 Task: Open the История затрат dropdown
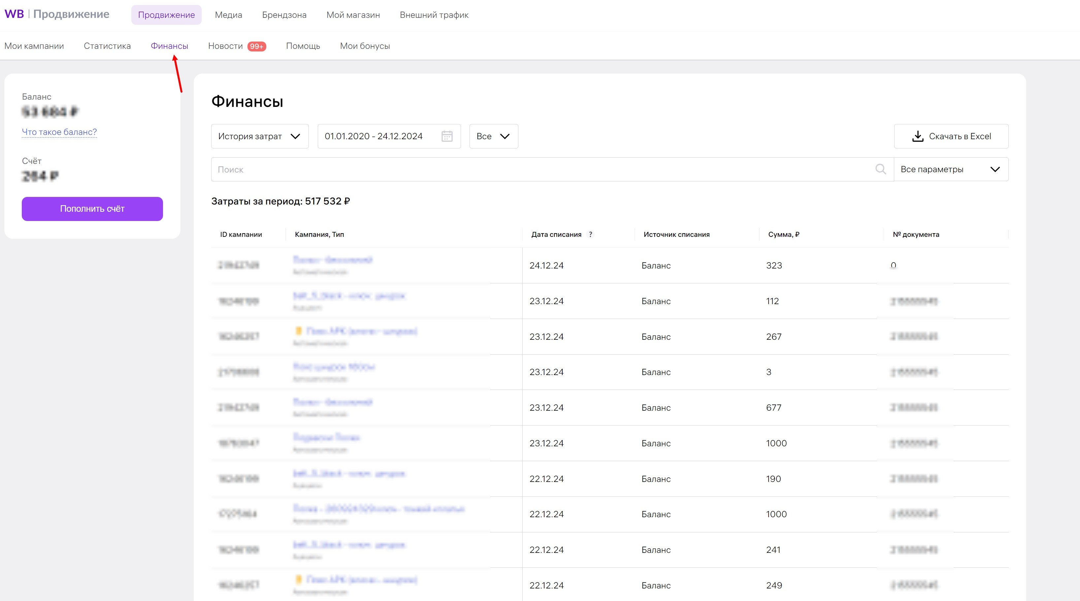point(259,136)
